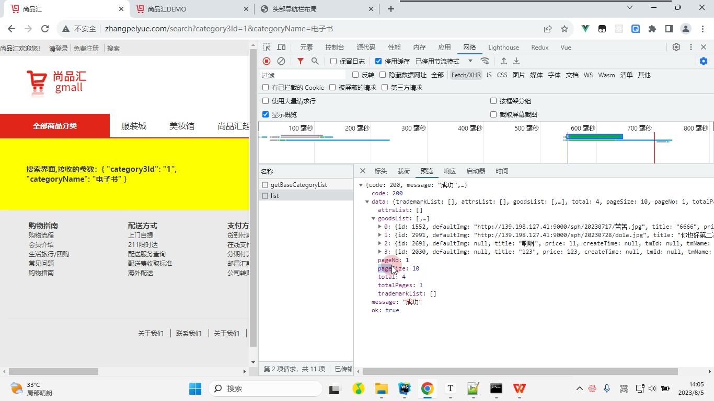Open the 源代码 panel tab
714x401 pixels.
366,47
